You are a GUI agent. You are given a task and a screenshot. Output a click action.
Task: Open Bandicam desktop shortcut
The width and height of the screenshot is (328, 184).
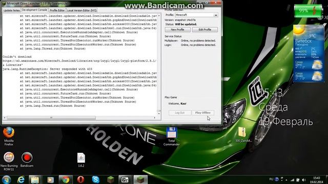click(x=27, y=160)
